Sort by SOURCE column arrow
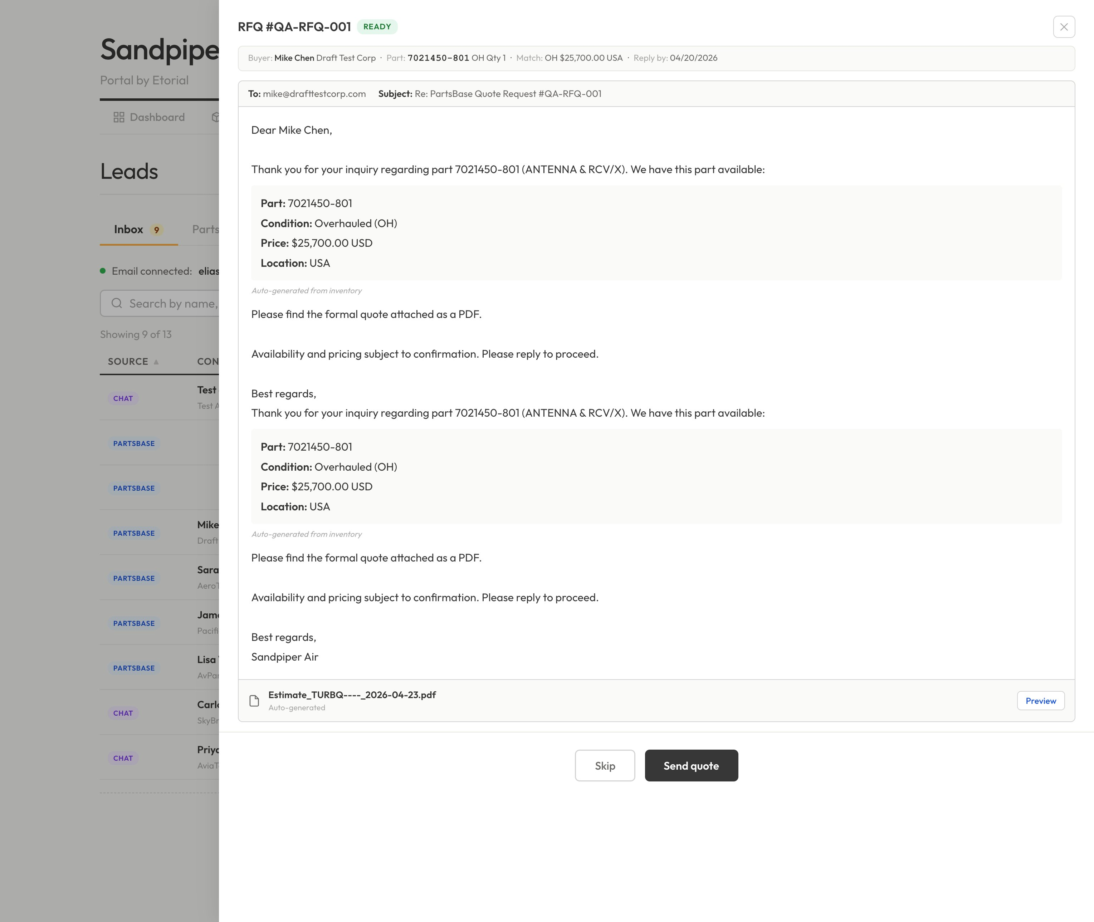The height and width of the screenshot is (922, 1094). click(x=156, y=362)
